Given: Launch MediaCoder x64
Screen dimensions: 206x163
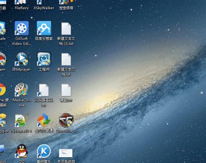Looking at the screenshot, I should [x=22, y=95].
